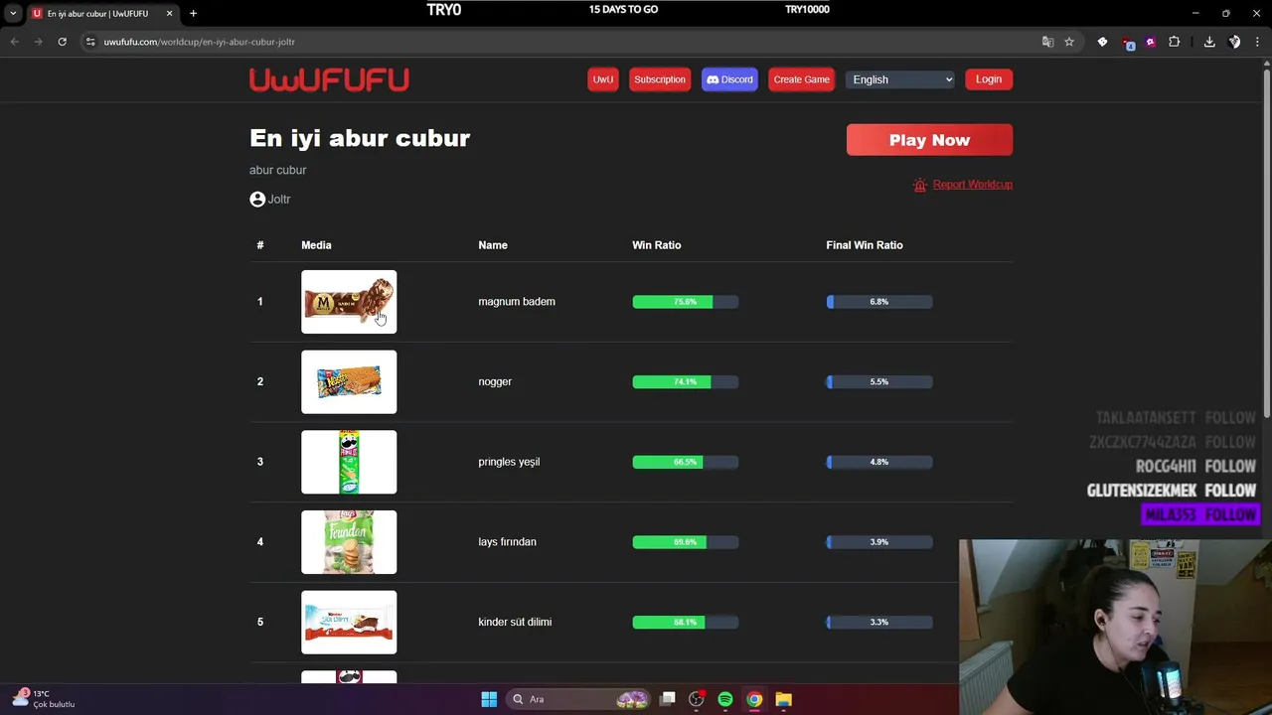Click the nogger thumbnail image
The image size is (1272, 715).
pyautogui.click(x=349, y=382)
